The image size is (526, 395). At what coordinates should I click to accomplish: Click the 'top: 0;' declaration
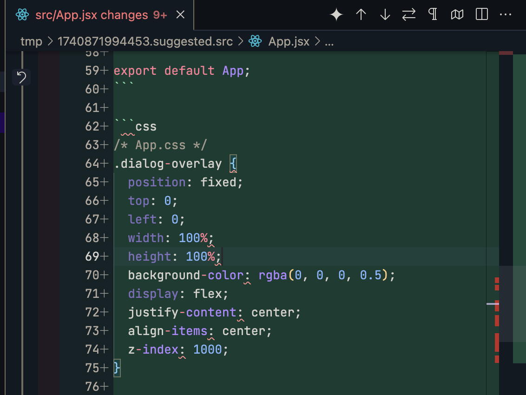click(152, 201)
